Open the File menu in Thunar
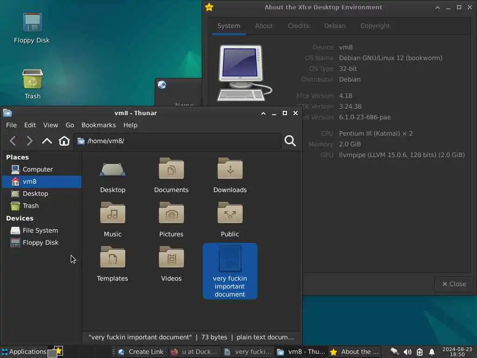The width and height of the screenshot is (477, 358). pos(11,125)
